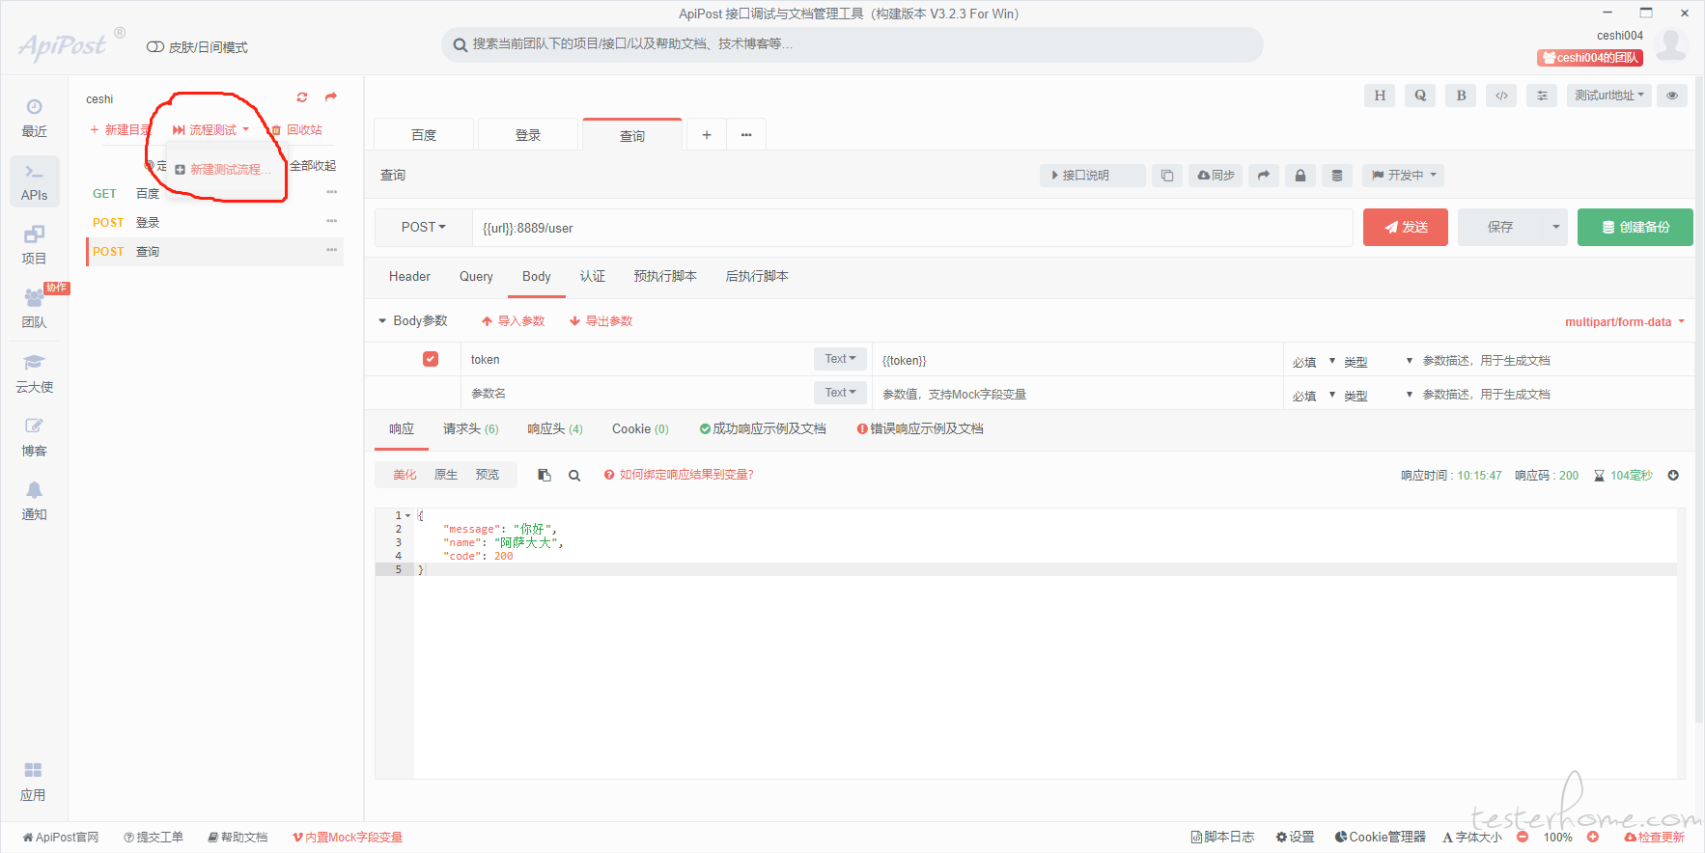Screen dimensions: 1705x853
Task: Click the 保存 save button
Action: coord(1500,228)
